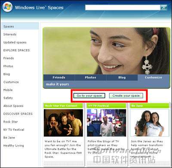This screenshot has width=172, height=168.
Task: Click the Create your space button
Action: 126,95
